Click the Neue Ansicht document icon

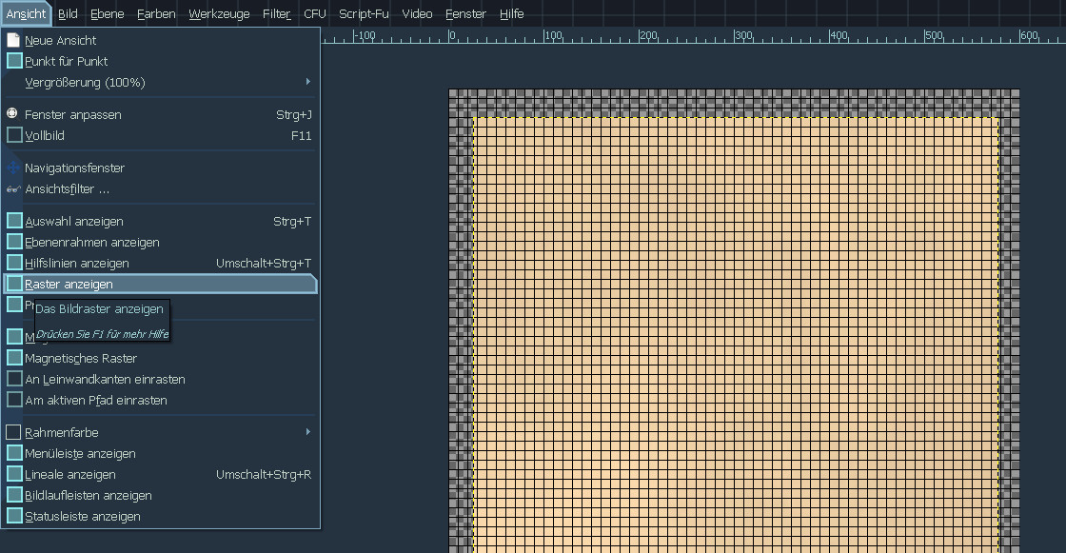tap(13, 40)
